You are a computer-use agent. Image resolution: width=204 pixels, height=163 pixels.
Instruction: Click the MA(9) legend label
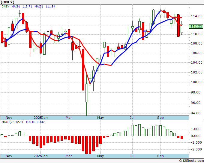coord(16,7)
